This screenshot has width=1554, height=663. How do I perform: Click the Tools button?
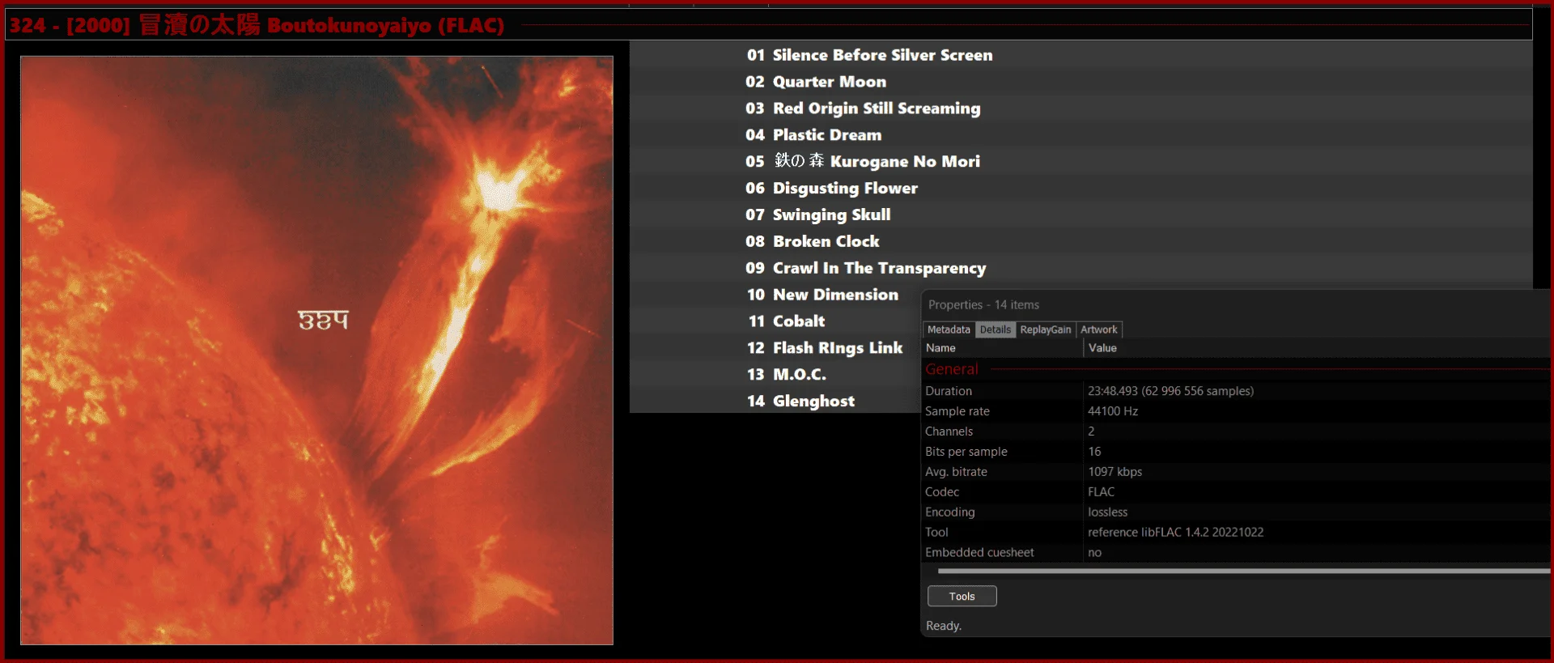point(962,597)
